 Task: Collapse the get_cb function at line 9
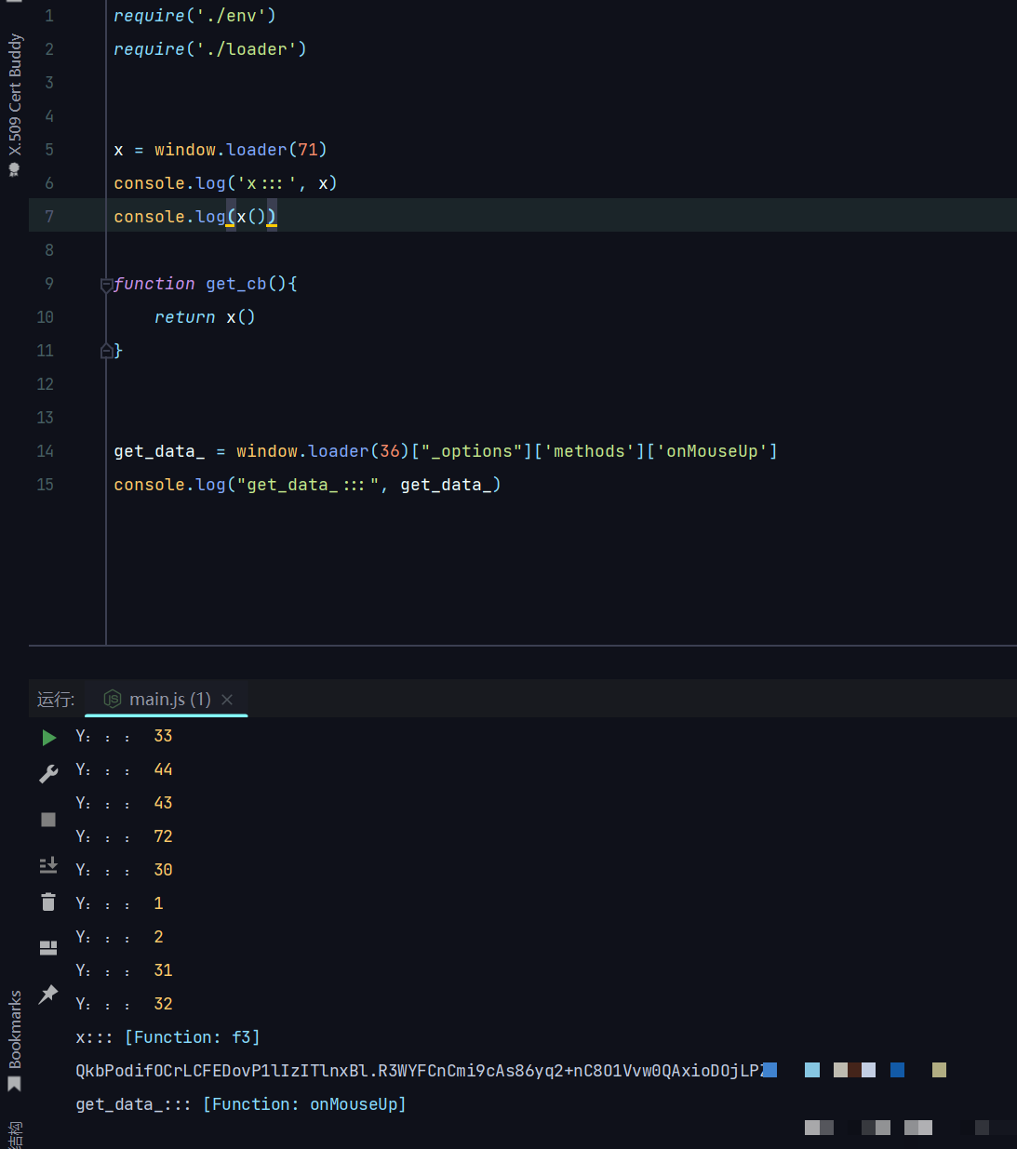pos(106,285)
